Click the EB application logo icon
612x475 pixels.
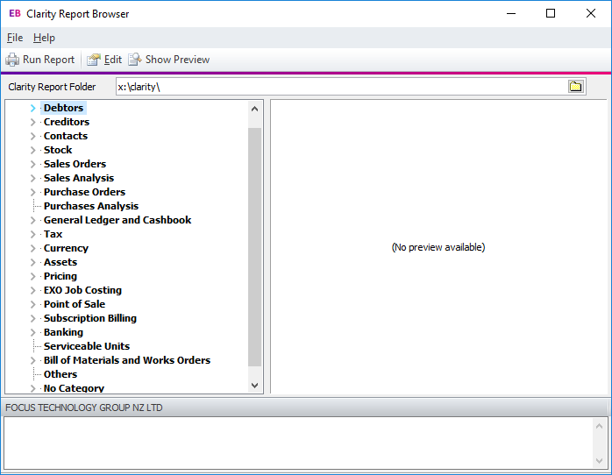(x=14, y=13)
